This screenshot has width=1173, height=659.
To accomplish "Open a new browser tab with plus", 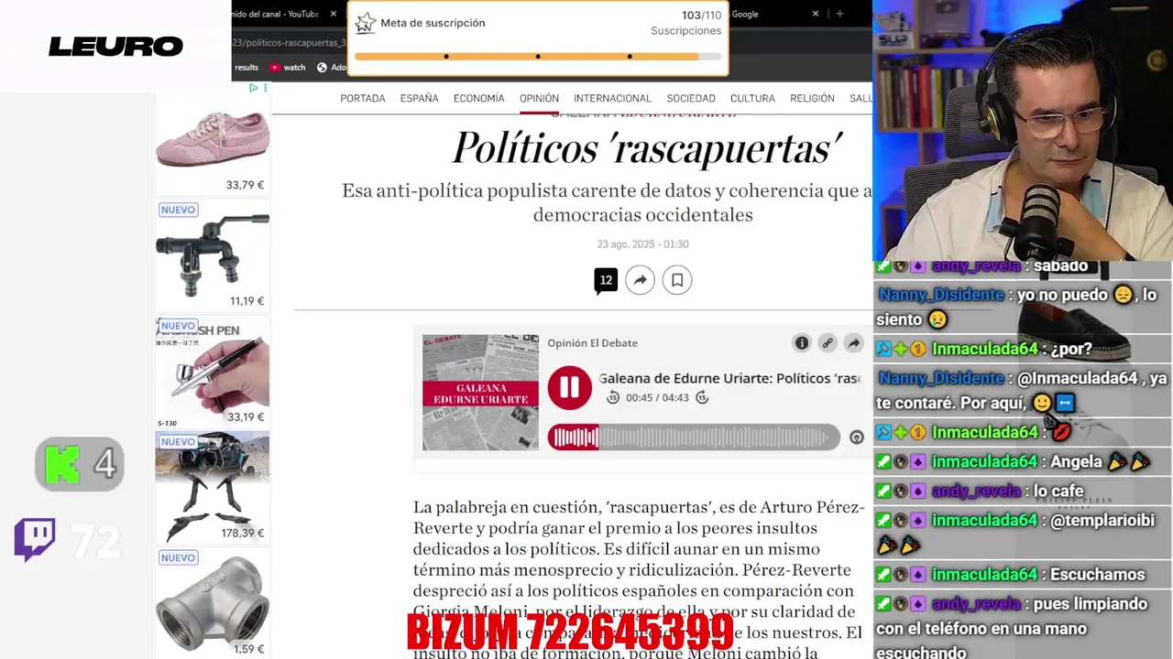I will tap(839, 14).
